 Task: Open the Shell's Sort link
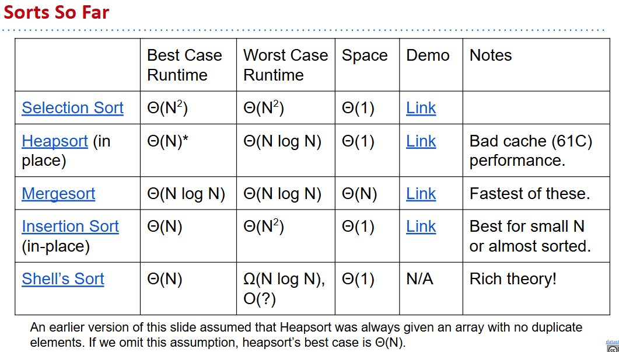click(63, 279)
